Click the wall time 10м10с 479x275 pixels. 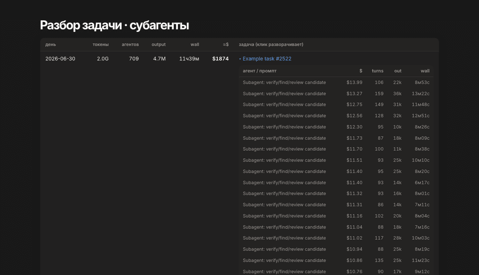[x=420, y=160]
